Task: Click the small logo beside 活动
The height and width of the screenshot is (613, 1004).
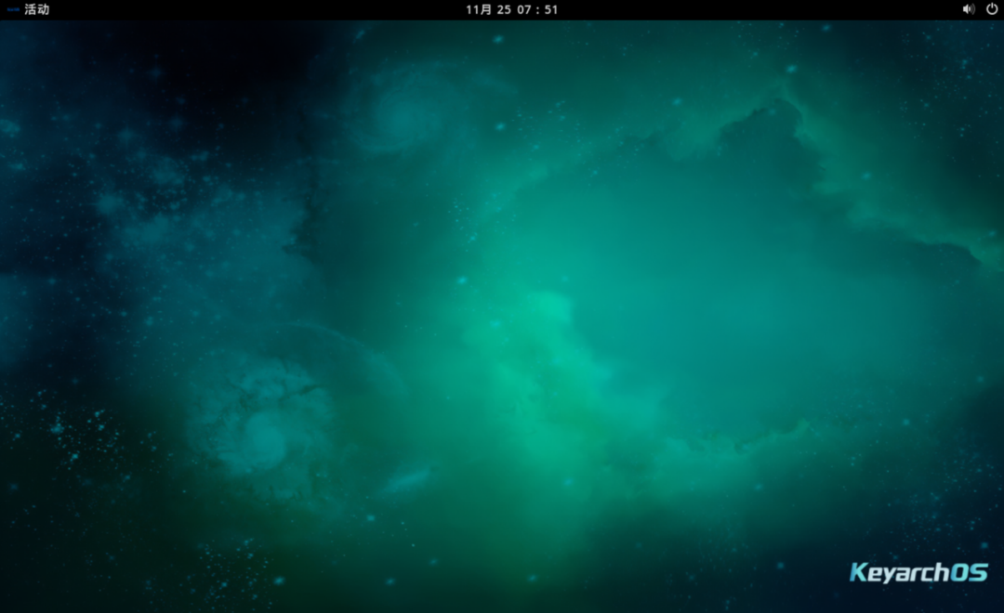Action: (x=13, y=9)
